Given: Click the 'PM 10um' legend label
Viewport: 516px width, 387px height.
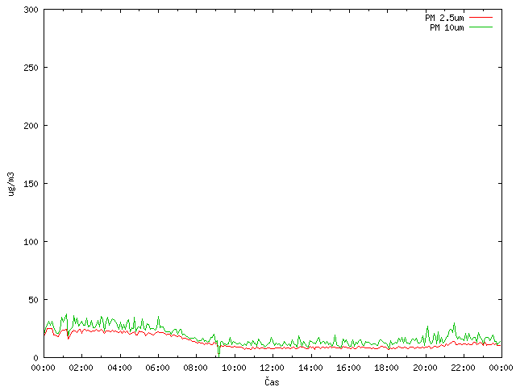Looking at the screenshot, I should pos(447,27).
